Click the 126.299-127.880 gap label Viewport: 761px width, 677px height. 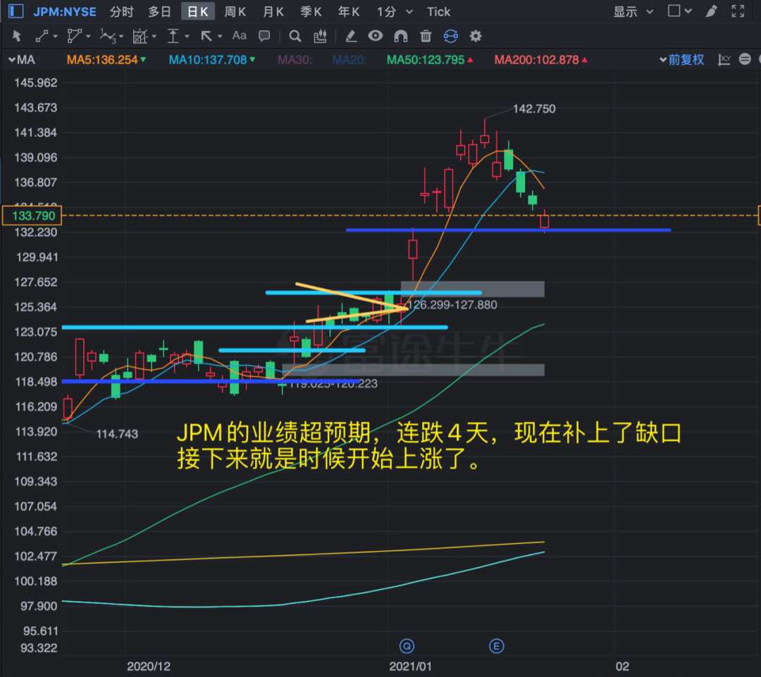click(x=452, y=305)
